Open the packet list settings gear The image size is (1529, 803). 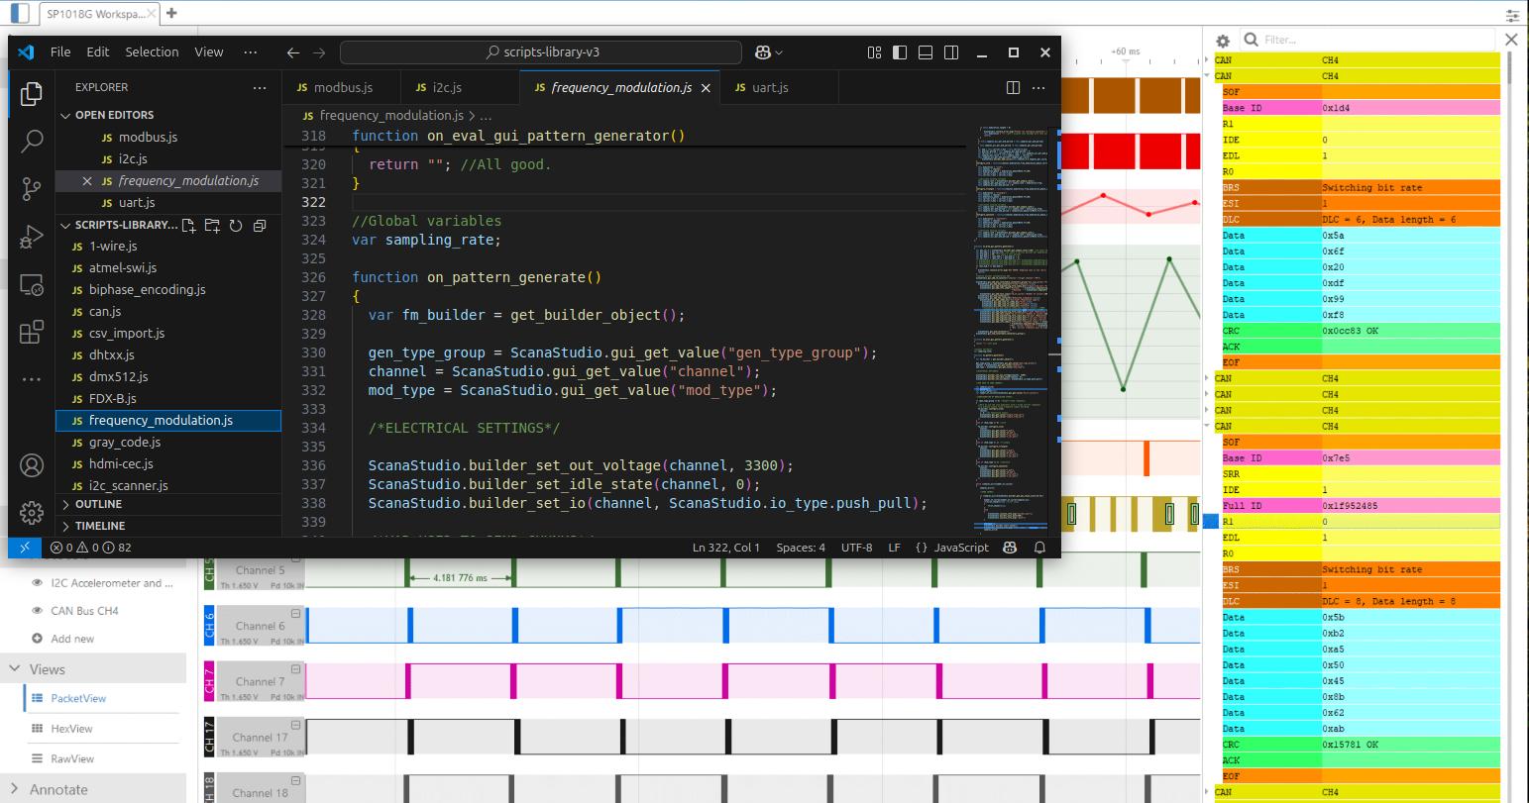tap(1223, 41)
